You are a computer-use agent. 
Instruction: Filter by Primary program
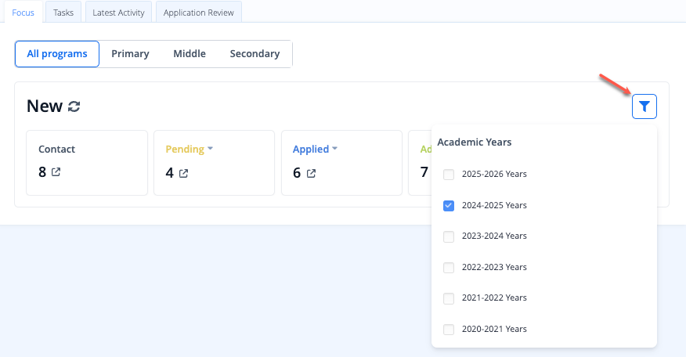[130, 54]
